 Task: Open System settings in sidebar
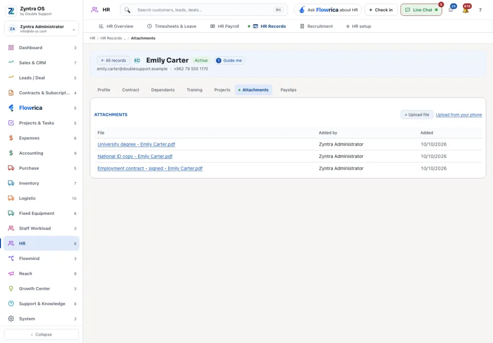(x=42, y=319)
